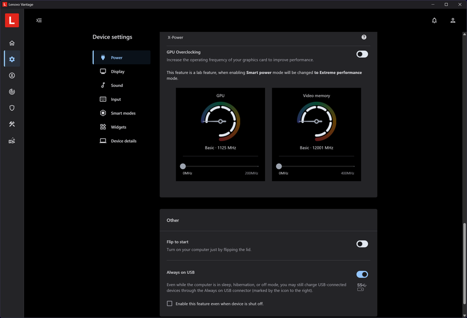Click the Device settings gear icon
This screenshot has height=318, width=467.
(x=12, y=59)
